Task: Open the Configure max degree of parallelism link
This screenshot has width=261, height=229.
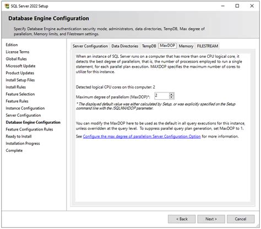Action: coord(142,137)
